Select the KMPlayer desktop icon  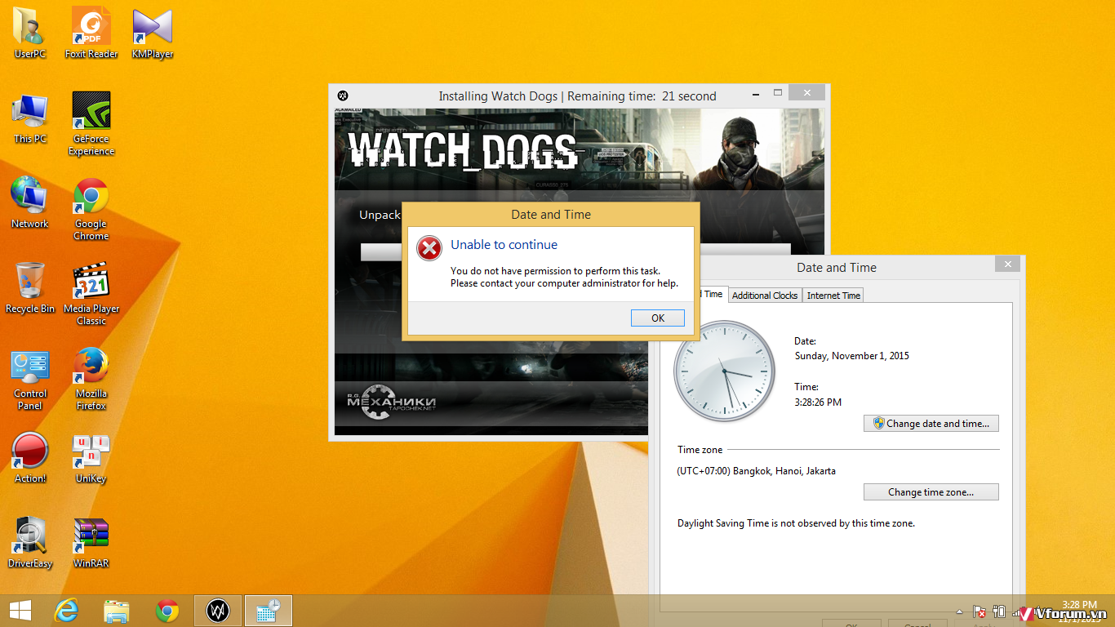tap(153, 33)
